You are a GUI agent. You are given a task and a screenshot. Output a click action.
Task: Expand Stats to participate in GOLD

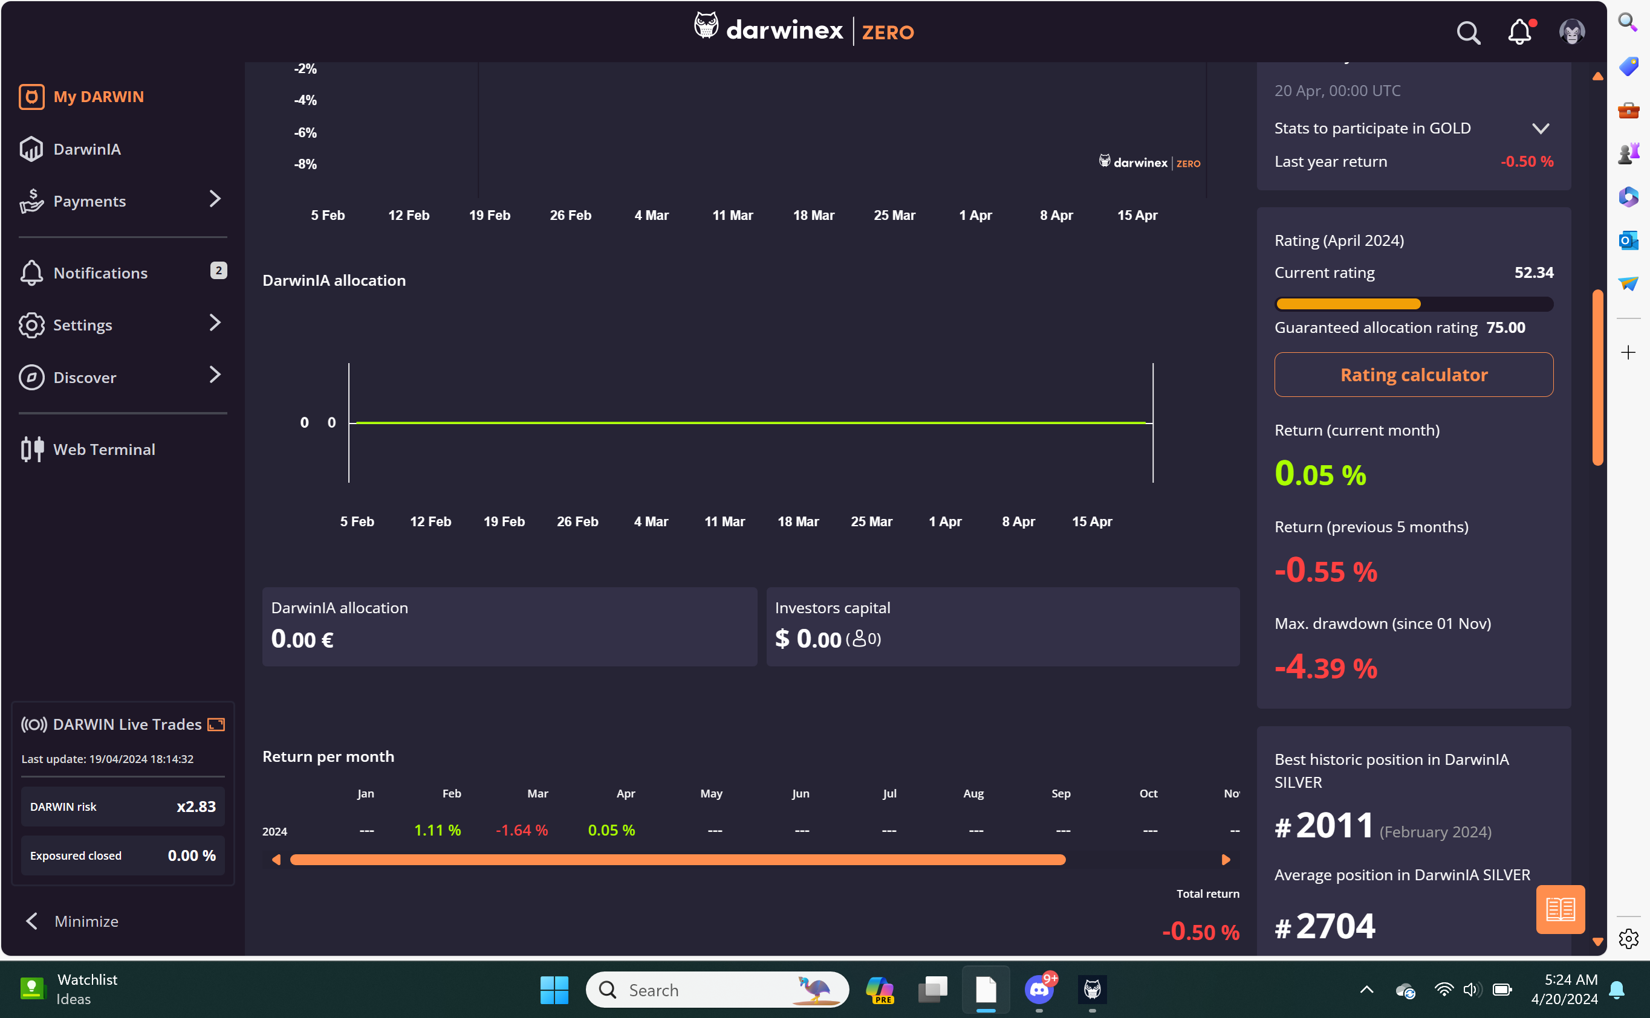1540,129
